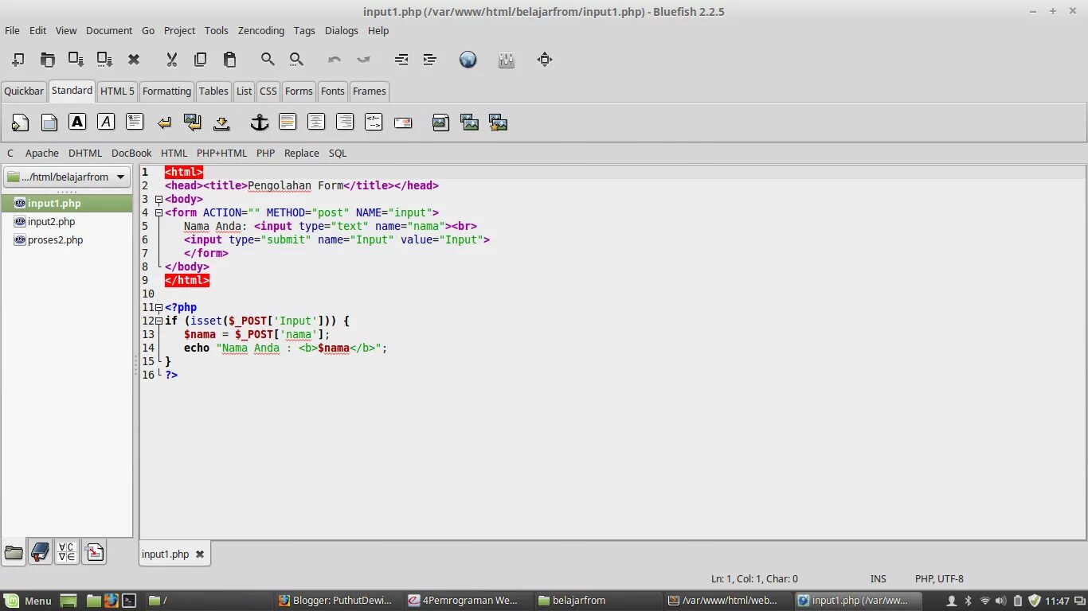
Task: Apply Bold with the A icon
Action: click(x=77, y=122)
